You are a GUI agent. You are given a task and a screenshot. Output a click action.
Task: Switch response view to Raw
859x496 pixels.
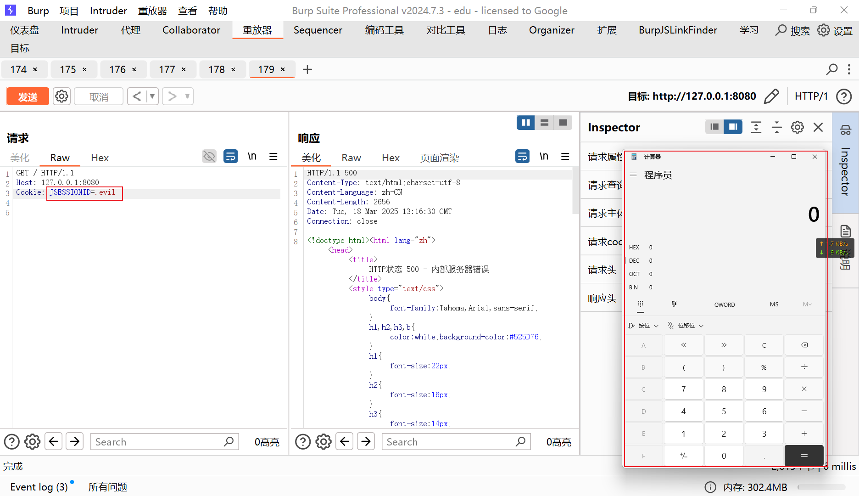tap(351, 158)
